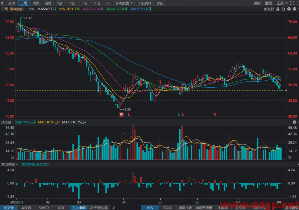The image size is (299, 210).
Task: Expand the 多周期图 dropdown
Action: pos(124,3)
